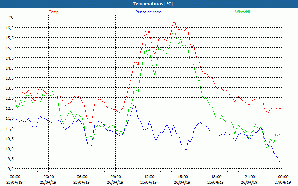
Task: Click the 12:00 time axis label
Action: coord(149,177)
